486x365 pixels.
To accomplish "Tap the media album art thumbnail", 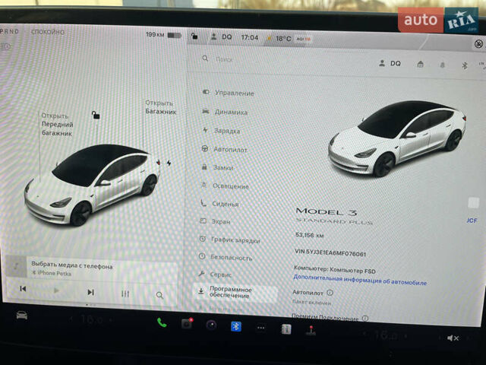I will coord(16,266).
